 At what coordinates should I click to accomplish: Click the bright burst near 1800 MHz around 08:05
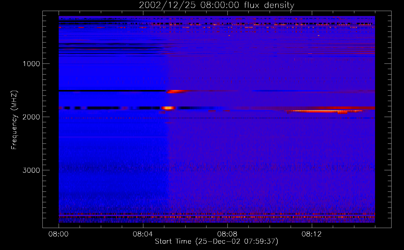(x=168, y=108)
